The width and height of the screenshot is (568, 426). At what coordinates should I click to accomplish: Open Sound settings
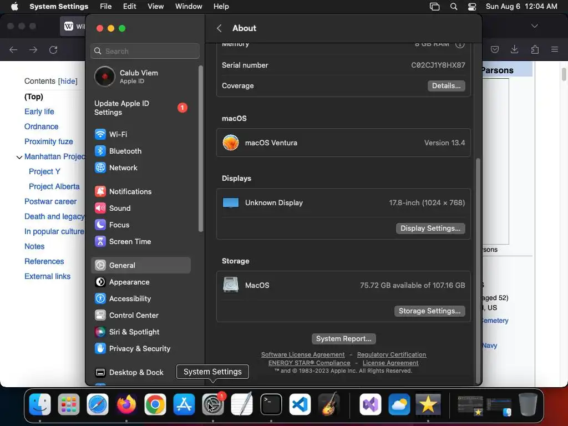tap(140, 209)
